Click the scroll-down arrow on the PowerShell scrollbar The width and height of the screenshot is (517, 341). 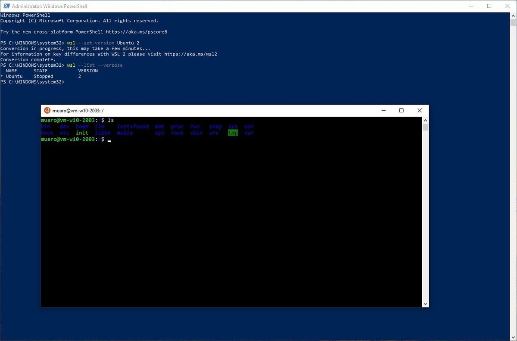[x=514, y=337]
